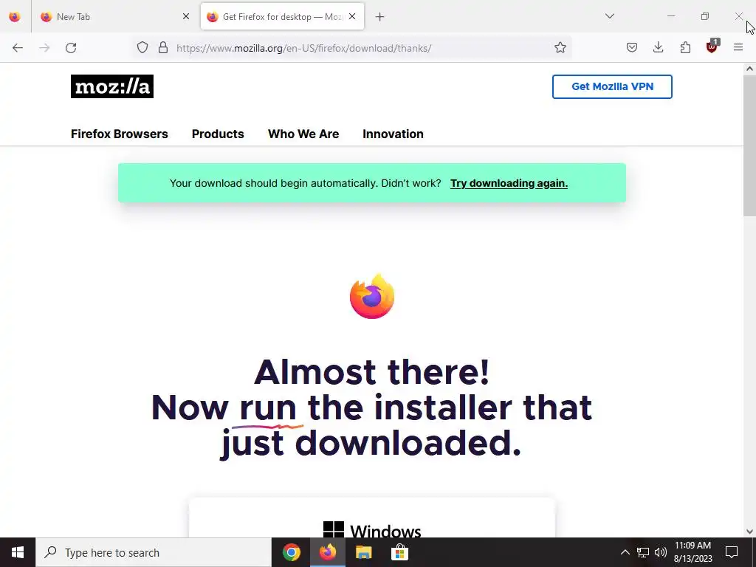756x567 pixels.
Task: Reload the current page
Action: [x=71, y=48]
